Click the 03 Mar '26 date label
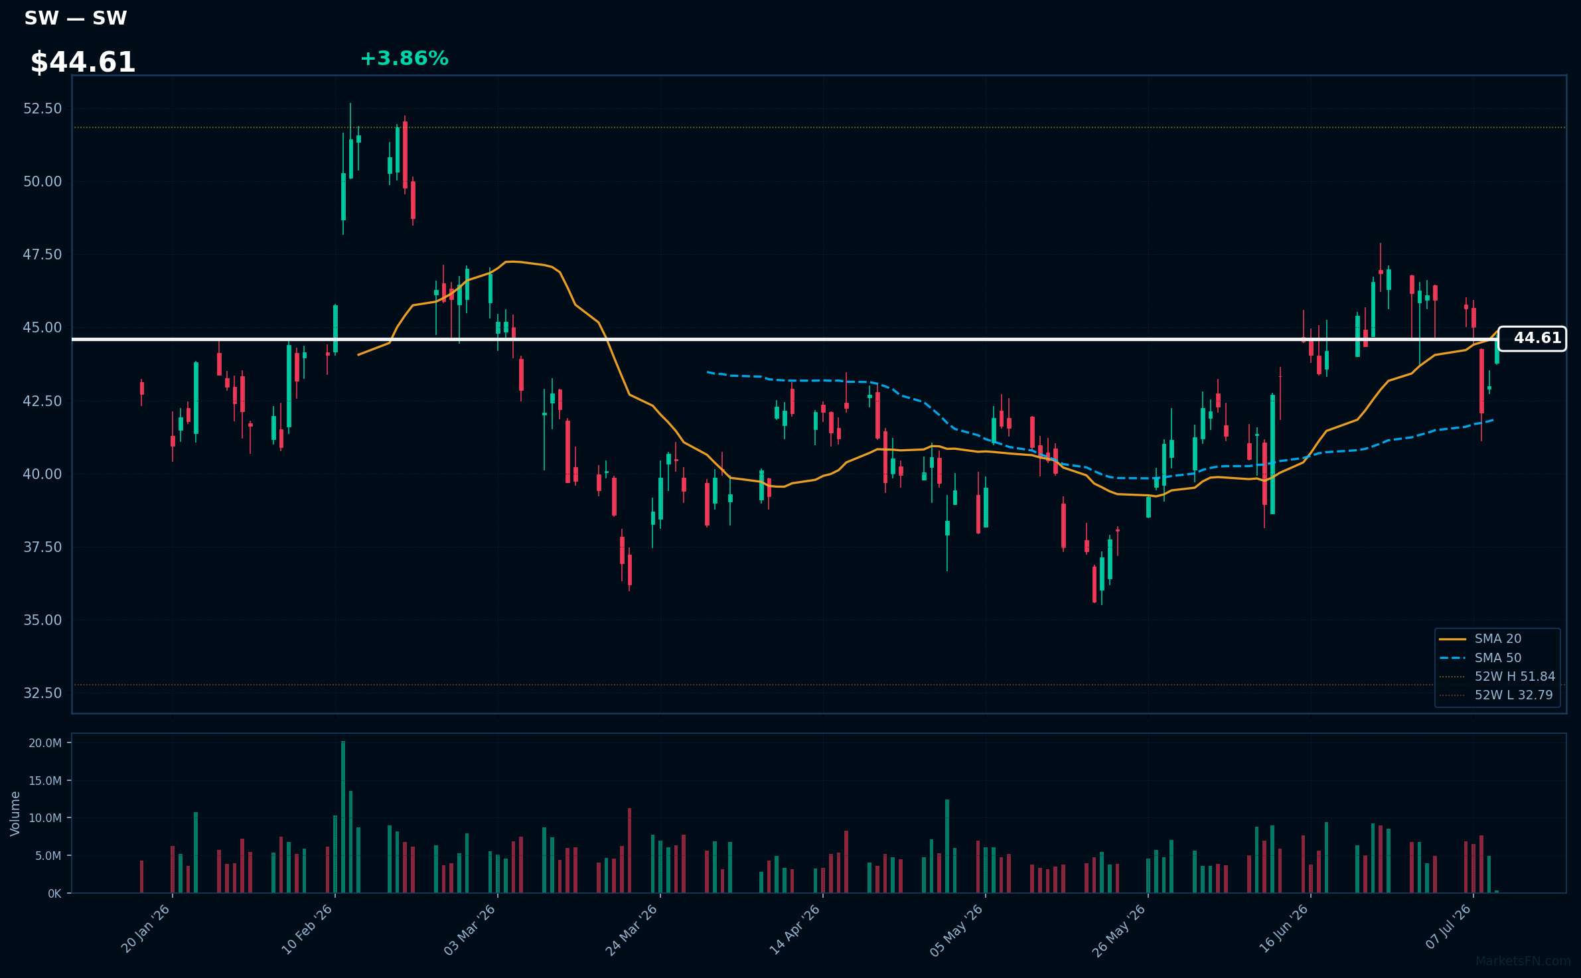Image resolution: width=1581 pixels, height=978 pixels. pyautogui.click(x=470, y=930)
